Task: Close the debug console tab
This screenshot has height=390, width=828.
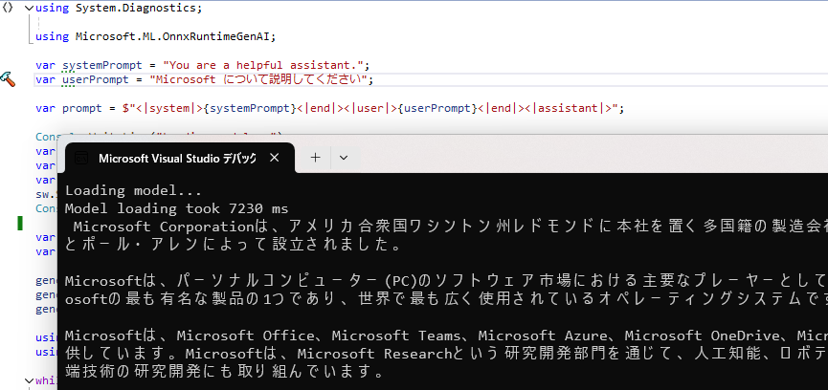Action: click(274, 158)
